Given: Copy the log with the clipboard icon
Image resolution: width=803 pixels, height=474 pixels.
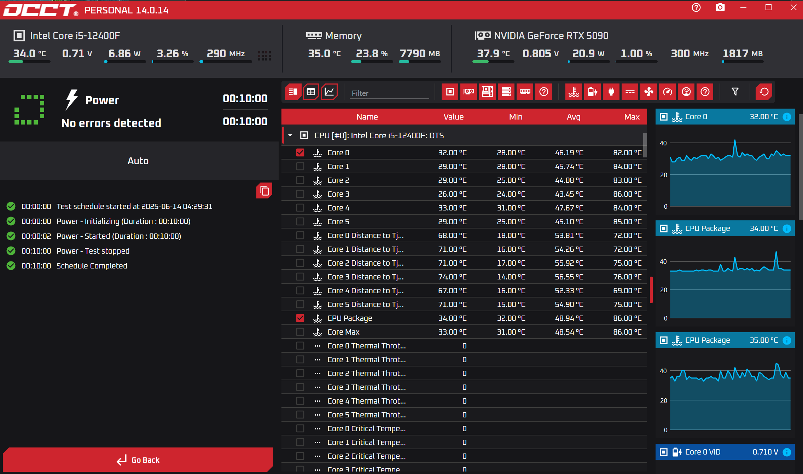Looking at the screenshot, I should (264, 191).
